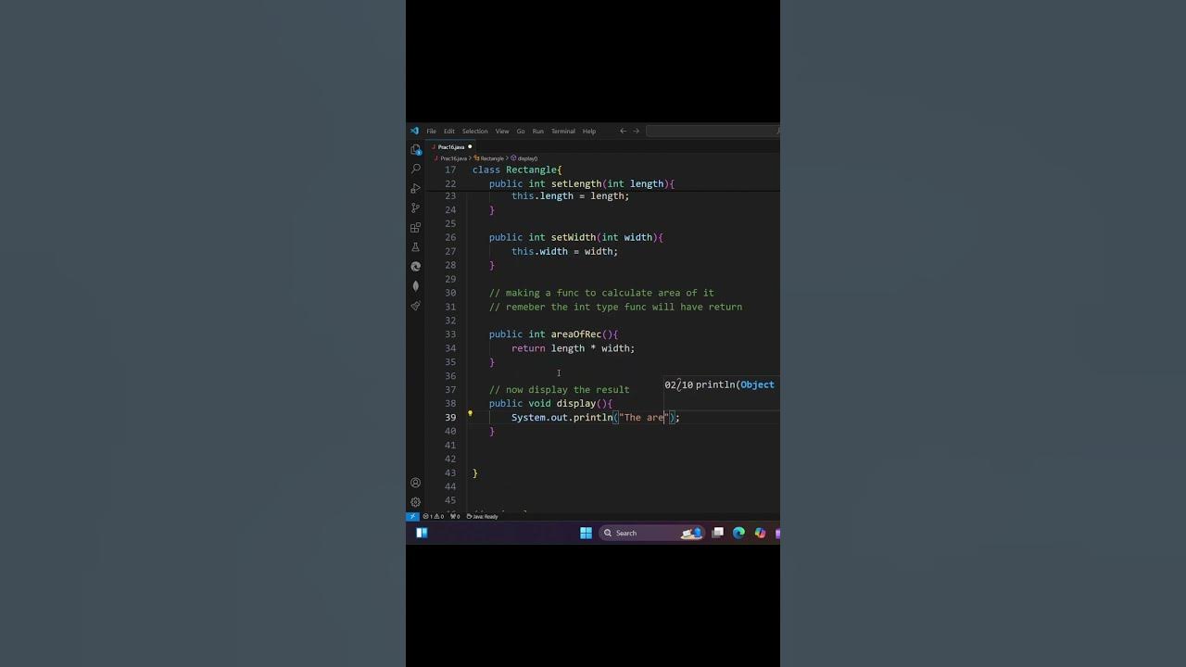Click inside the "The are" string literal
Viewport: 1186px width, 667px height.
[644, 418]
